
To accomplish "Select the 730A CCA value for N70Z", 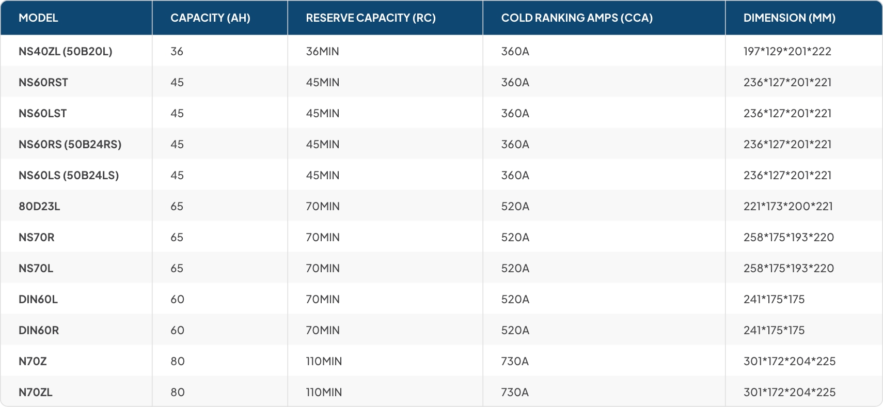I will (x=515, y=361).
